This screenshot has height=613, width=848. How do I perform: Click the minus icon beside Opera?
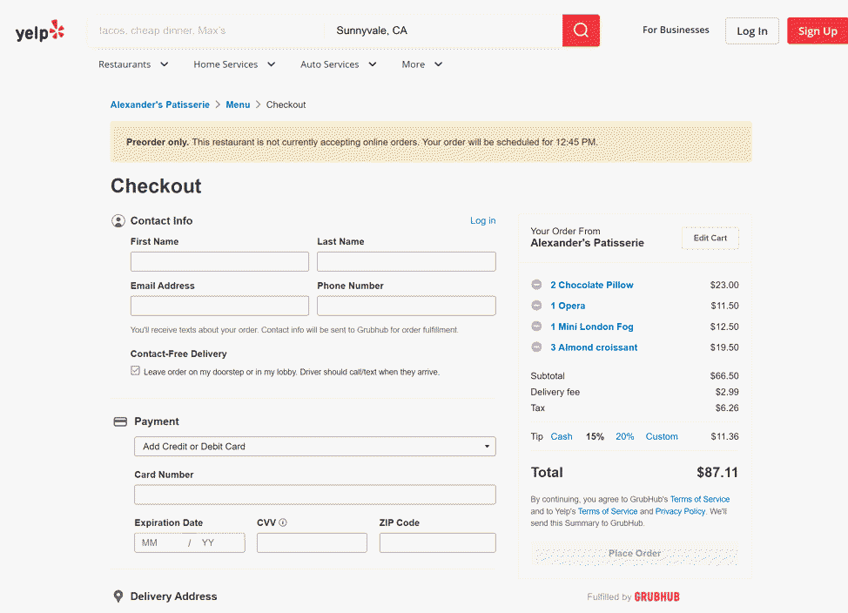tap(536, 306)
